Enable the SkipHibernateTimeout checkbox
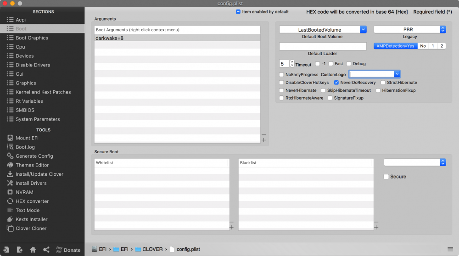The image size is (459, 256). pyautogui.click(x=323, y=90)
